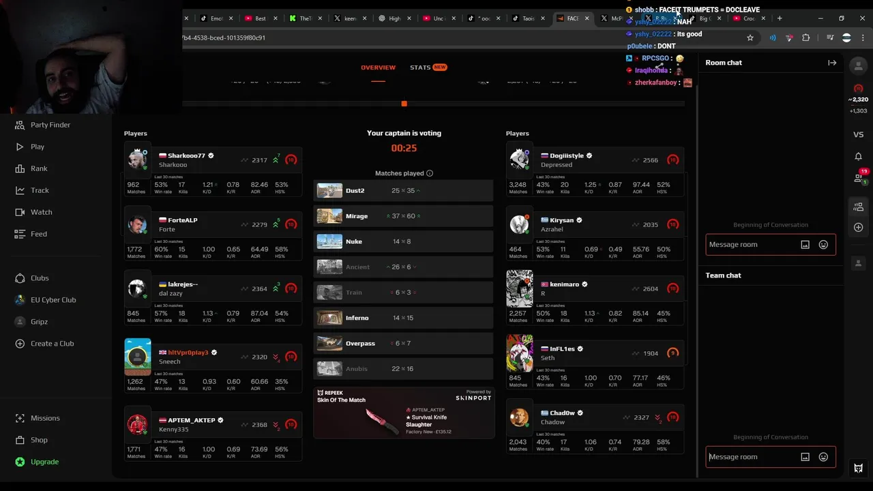Click the Skinport logo in the ad
This screenshot has height=491, width=873.
coord(473,398)
